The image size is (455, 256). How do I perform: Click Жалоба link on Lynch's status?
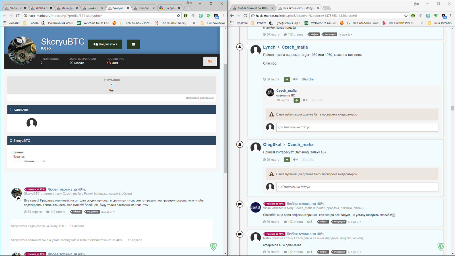coord(308,79)
